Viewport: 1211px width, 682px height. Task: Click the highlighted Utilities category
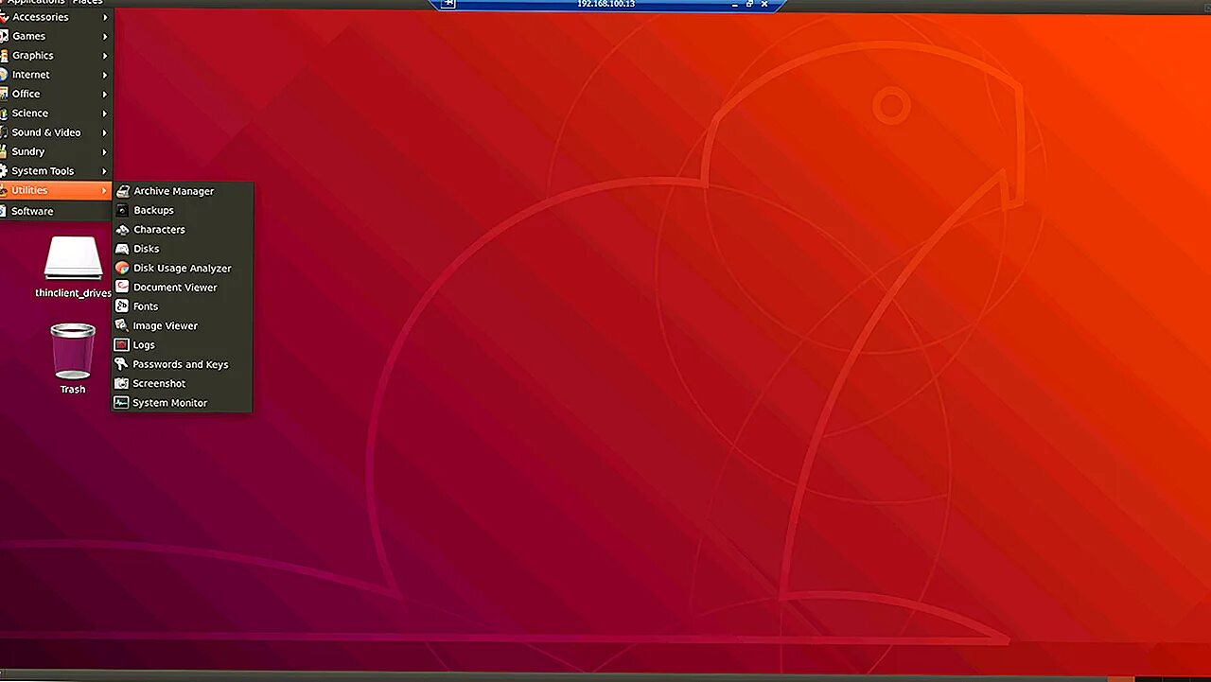point(56,190)
